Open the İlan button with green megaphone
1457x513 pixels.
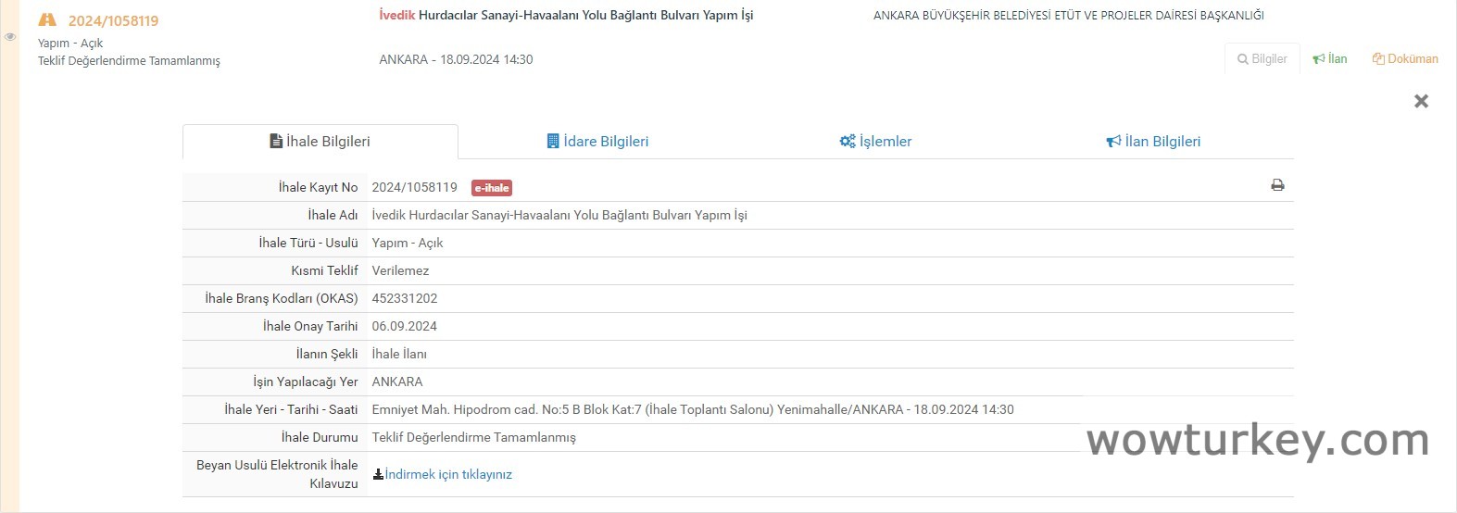click(x=1330, y=58)
